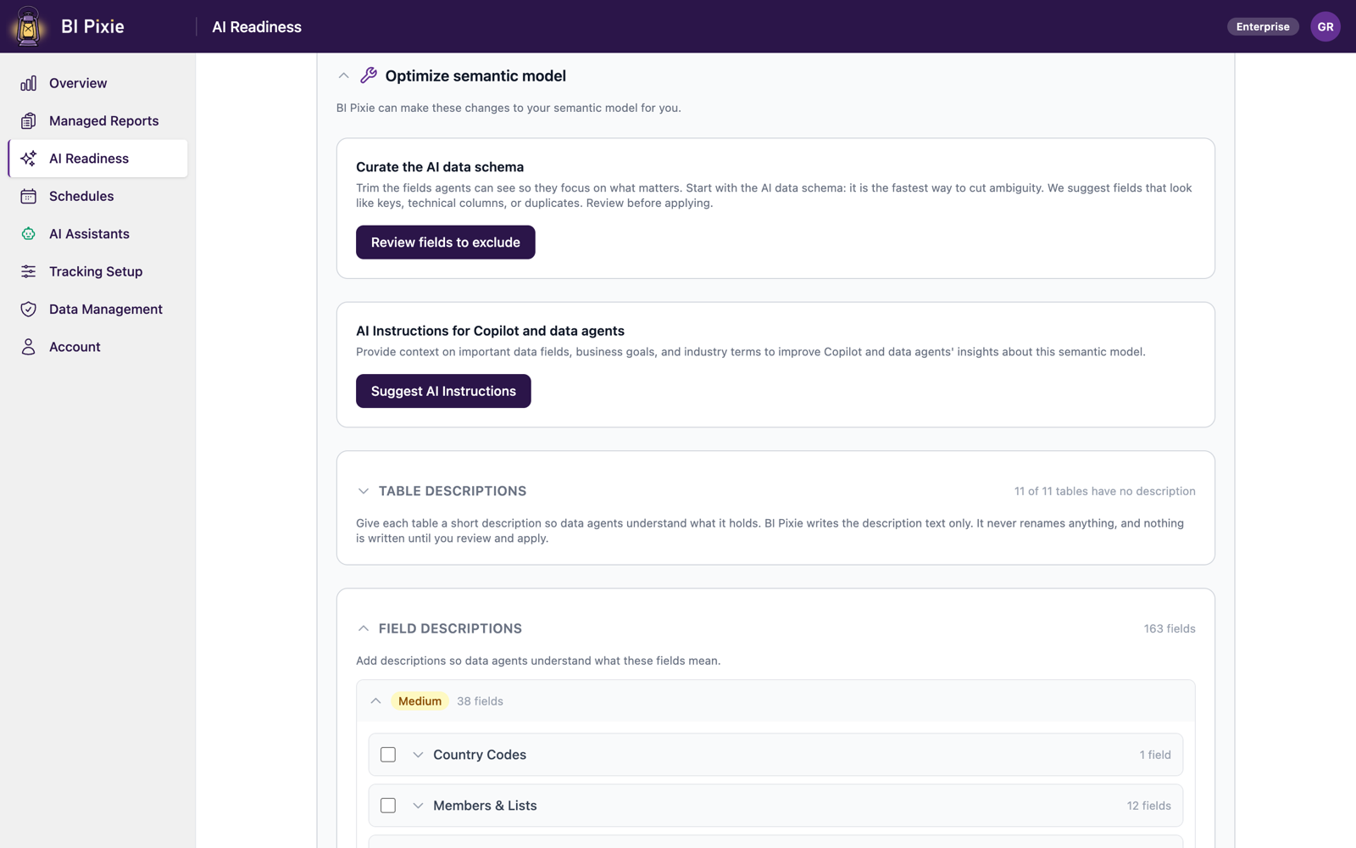Click the Schedules calendar icon

pos(29,196)
